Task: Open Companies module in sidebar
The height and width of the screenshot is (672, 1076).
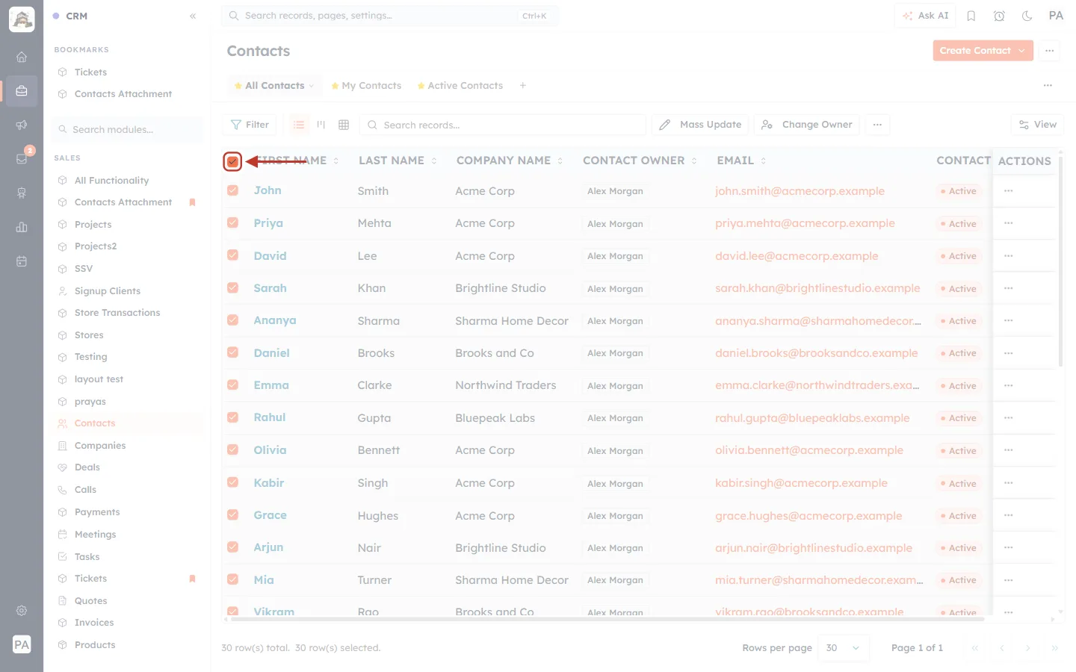Action: [100, 446]
